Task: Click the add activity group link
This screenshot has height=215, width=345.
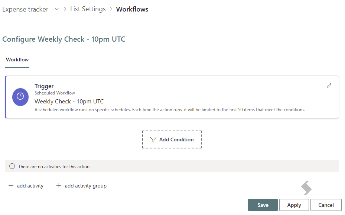Action: (x=85, y=186)
